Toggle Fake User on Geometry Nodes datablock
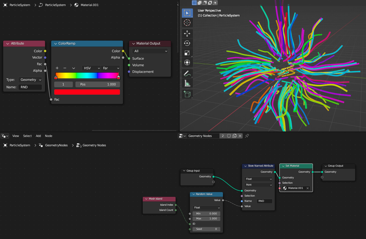This screenshot has height=239, width=366. tap(229, 136)
